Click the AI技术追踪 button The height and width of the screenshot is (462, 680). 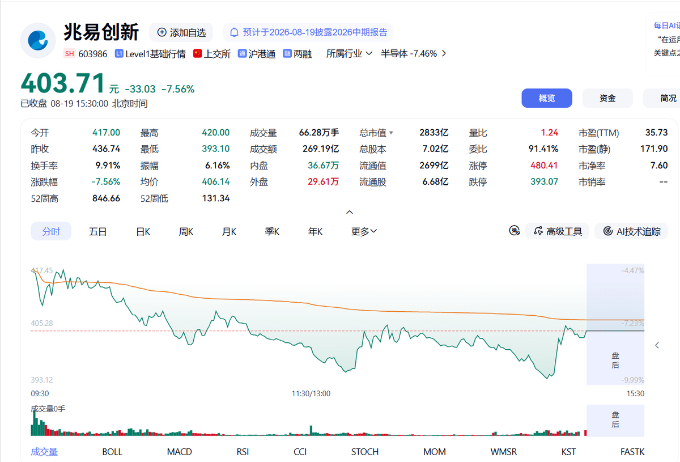tap(632, 231)
